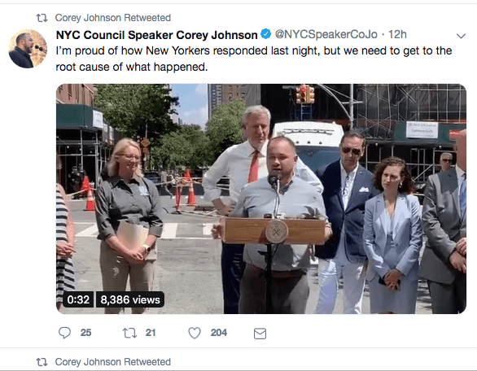Click the blue verified badge
This screenshot has height=371, width=477.
[266, 33]
